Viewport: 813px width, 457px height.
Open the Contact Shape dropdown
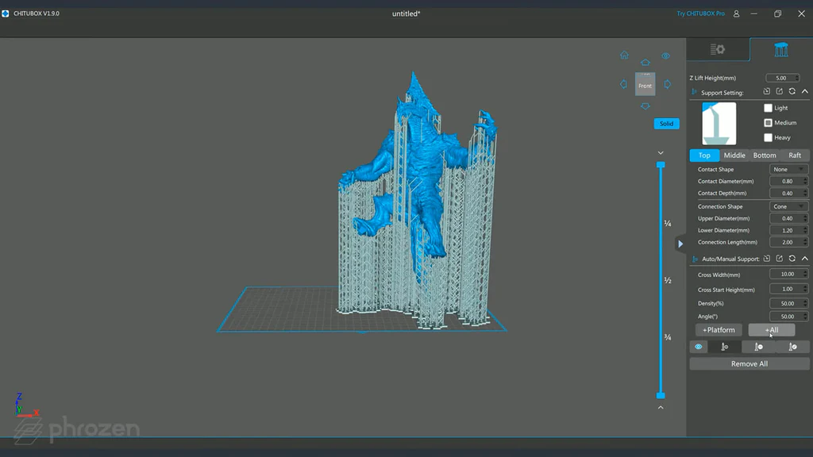pos(788,169)
